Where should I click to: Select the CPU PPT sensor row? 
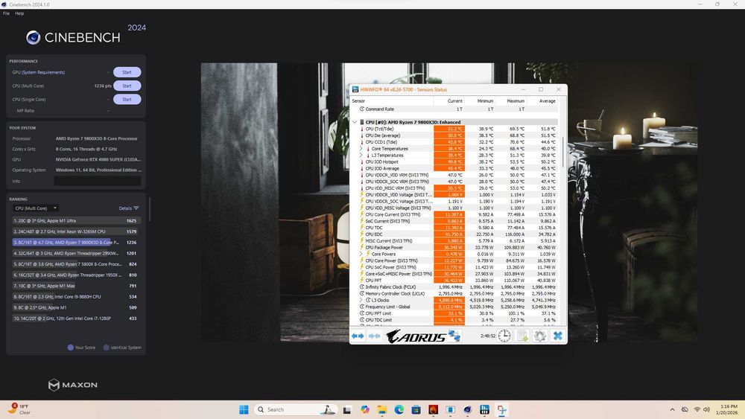pos(454,281)
